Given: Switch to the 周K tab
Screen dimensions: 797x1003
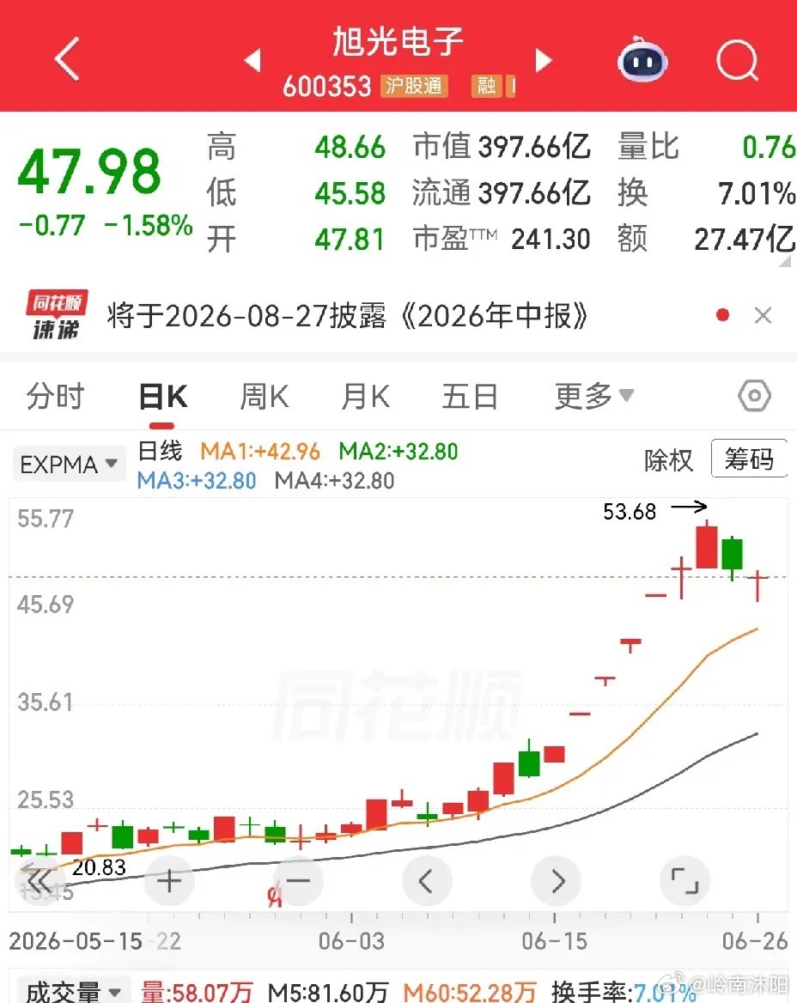Looking at the screenshot, I should (x=265, y=397).
